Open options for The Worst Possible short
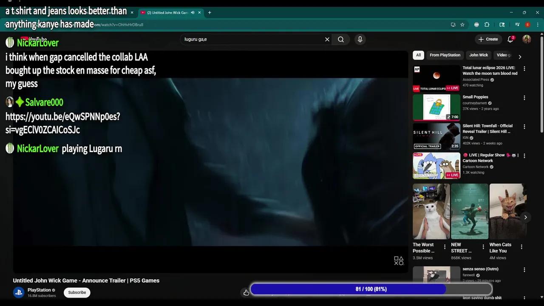The image size is (544, 306). coord(445,246)
